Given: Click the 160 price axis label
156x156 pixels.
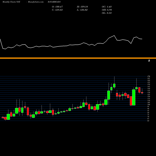Looking at the screenshot, I should [x=149, y=80].
